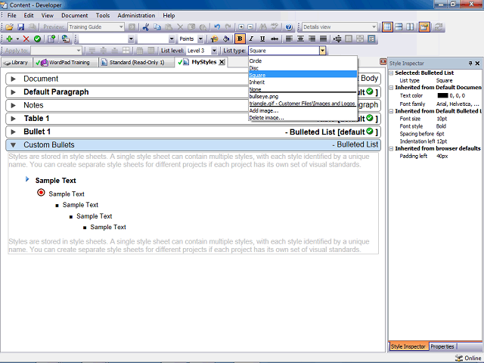Toggle the Style Inspector panel toolbar button

[x=424, y=27]
